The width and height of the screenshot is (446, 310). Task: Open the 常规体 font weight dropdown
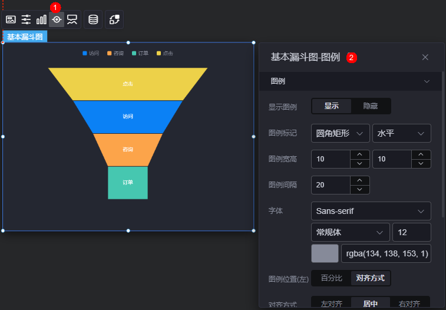pos(350,232)
